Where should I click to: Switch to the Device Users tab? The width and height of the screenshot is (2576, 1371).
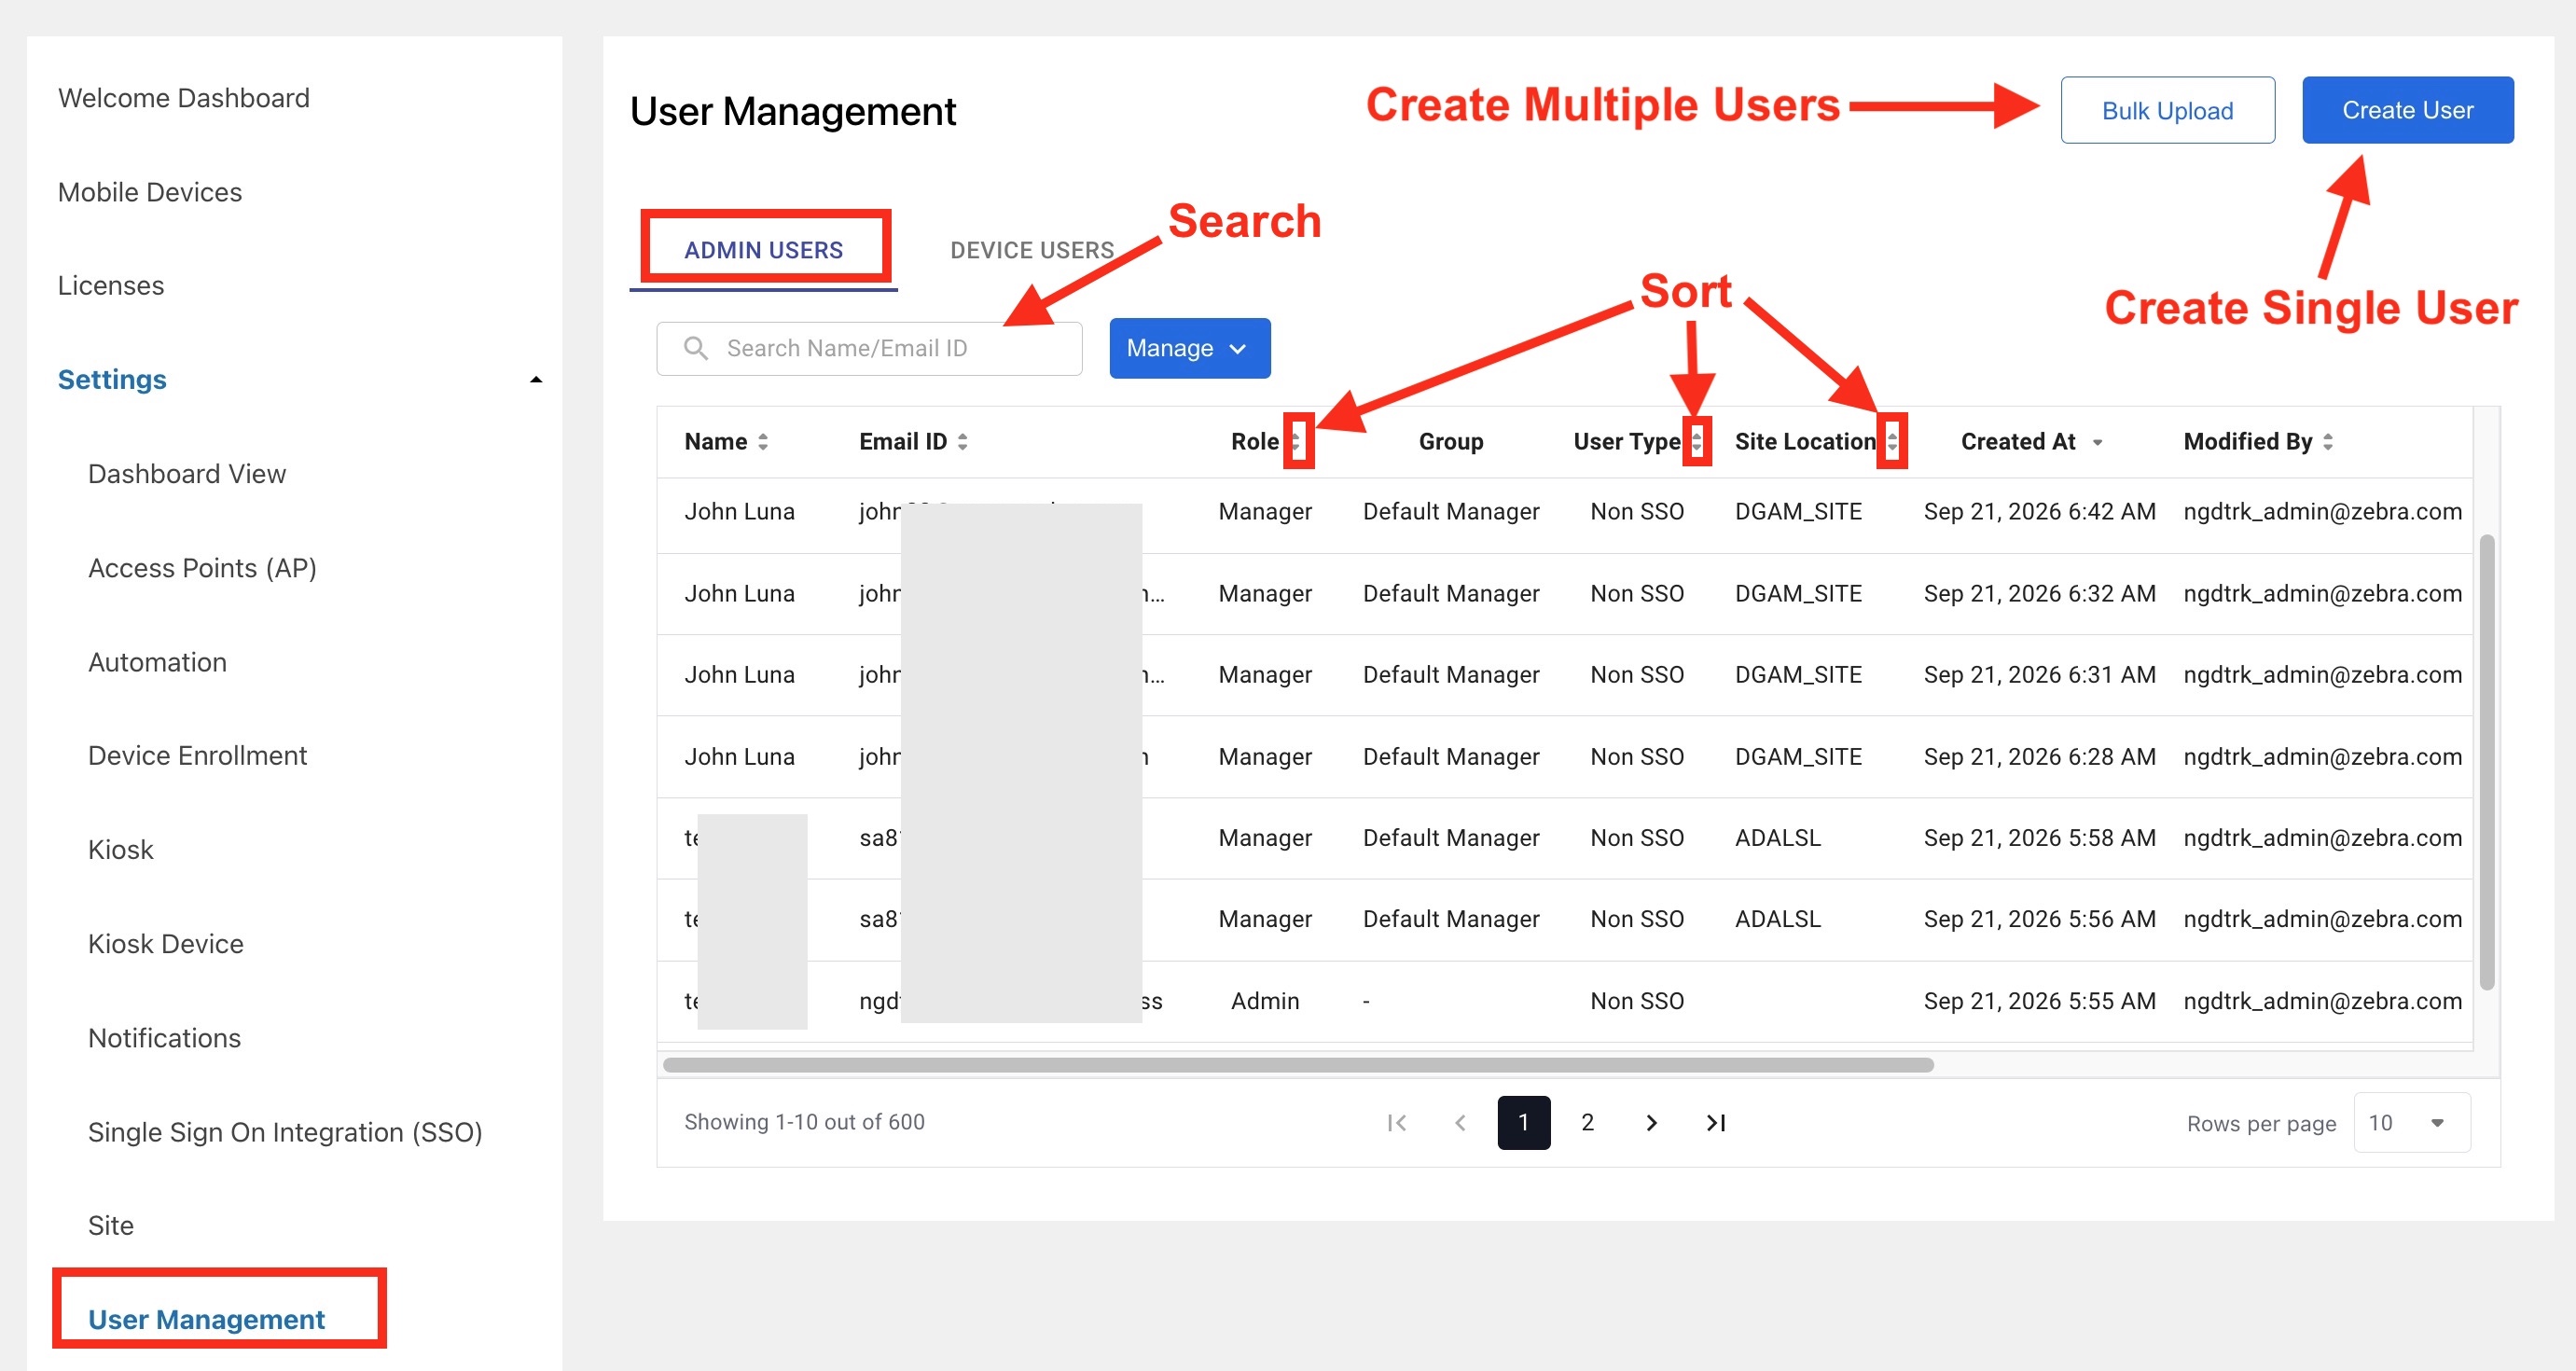(1031, 250)
